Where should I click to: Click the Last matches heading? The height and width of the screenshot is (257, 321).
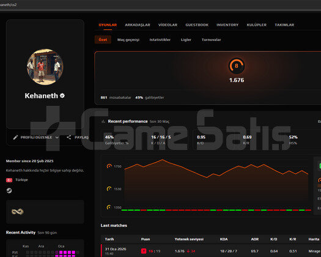point(114,225)
